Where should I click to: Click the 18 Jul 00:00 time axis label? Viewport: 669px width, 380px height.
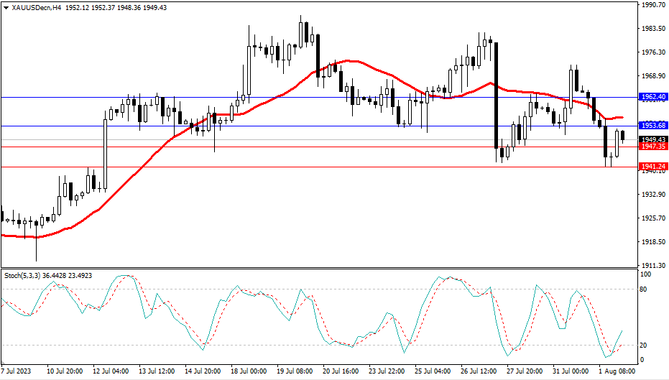247,372
